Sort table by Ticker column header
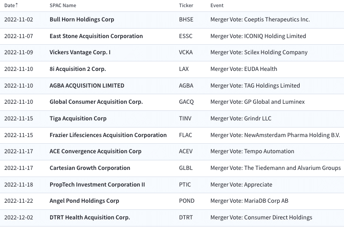Image resolution: width=344 pixels, height=227 pixels. tap(186, 5)
